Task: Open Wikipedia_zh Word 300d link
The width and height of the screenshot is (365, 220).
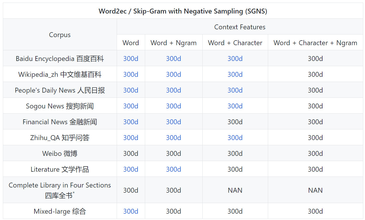Action: 131,74
